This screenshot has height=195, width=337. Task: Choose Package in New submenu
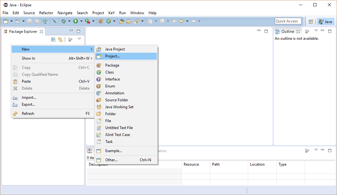coord(126,65)
